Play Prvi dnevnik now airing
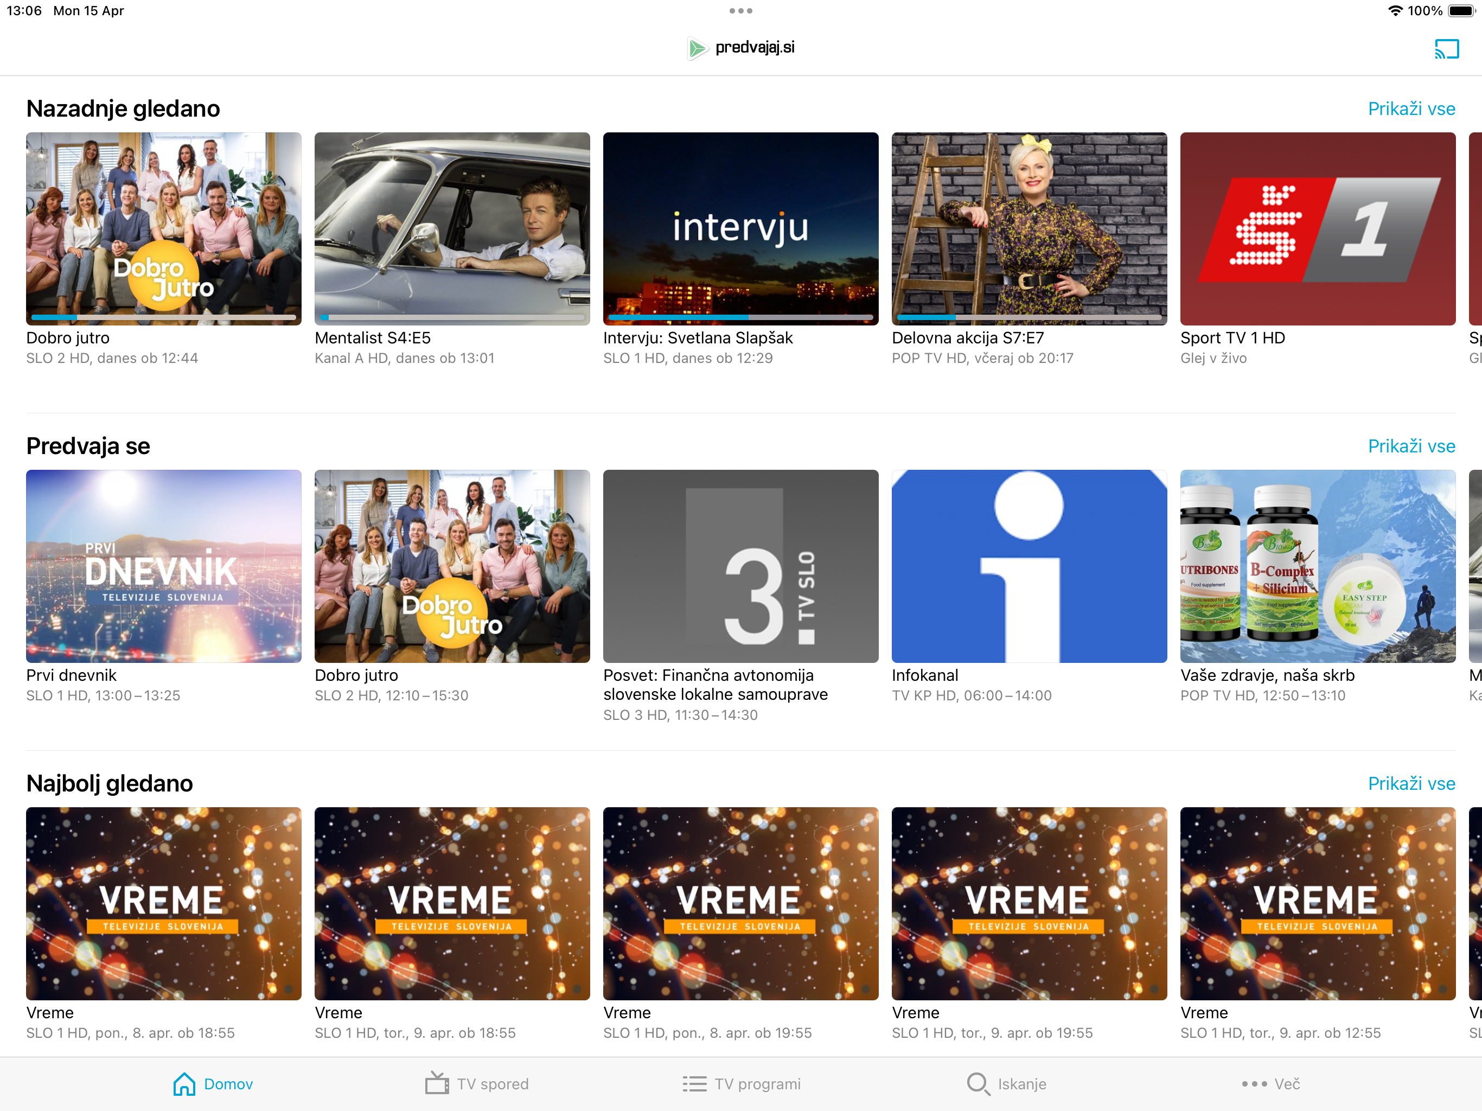 point(163,566)
